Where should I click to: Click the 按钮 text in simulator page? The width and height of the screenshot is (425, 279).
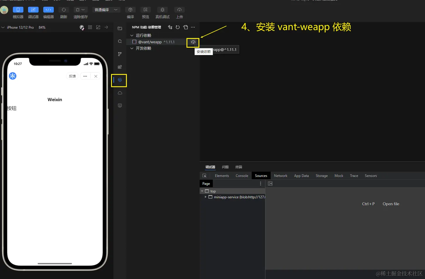click(x=12, y=108)
